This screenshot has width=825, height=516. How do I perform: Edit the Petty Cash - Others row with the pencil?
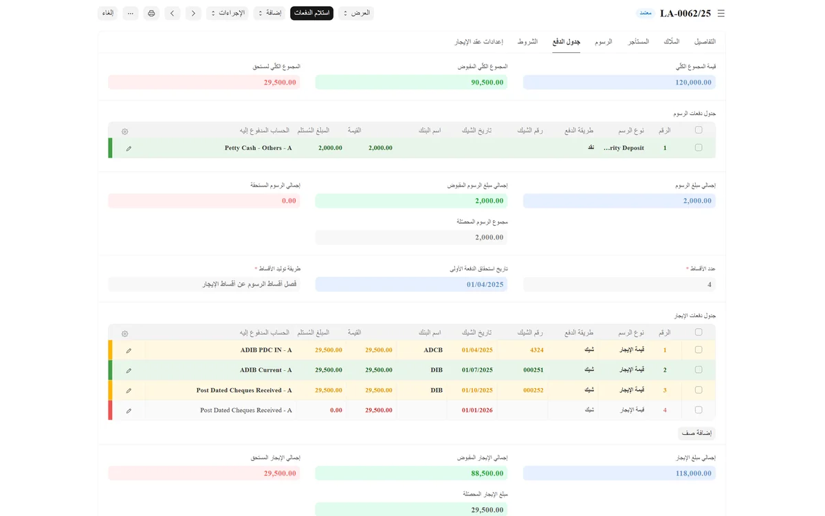pos(129,148)
